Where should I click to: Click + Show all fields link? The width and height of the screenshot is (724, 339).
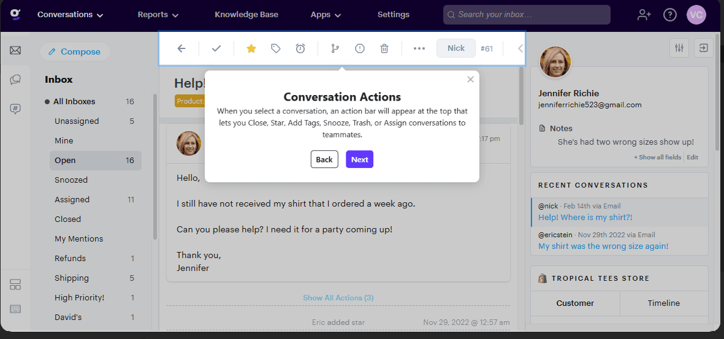coord(658,157)
